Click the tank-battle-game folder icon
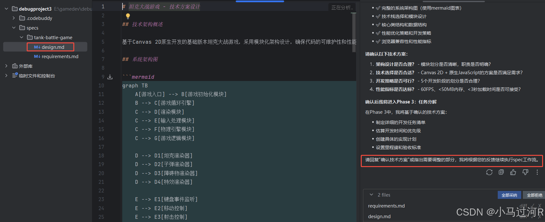The image size is (545, 222). point(30,37)
